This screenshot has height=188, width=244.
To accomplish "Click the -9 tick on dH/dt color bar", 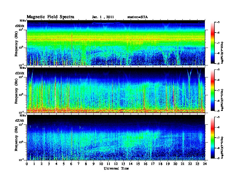I will click(218, 64).
